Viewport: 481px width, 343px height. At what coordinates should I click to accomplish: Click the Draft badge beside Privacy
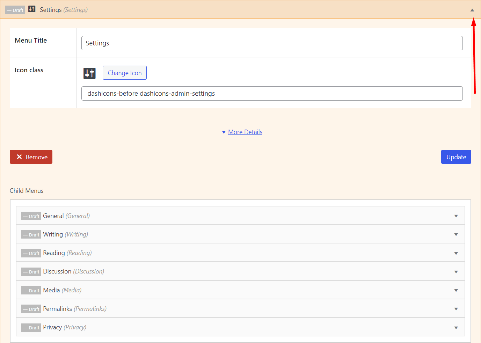click(x=31, y=327)
